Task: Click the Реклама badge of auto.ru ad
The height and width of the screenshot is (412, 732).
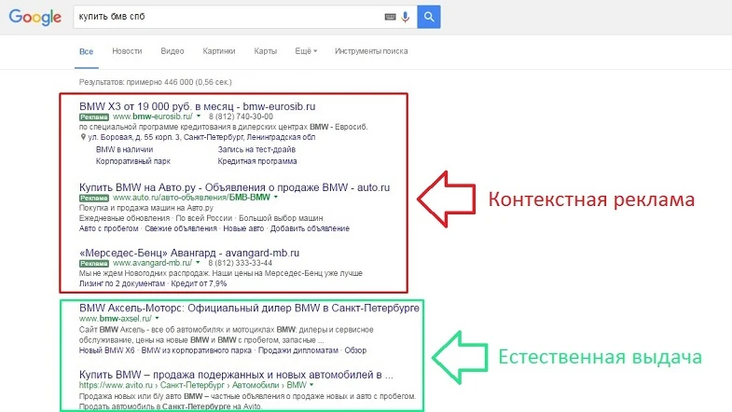Action: coord(94,199)
